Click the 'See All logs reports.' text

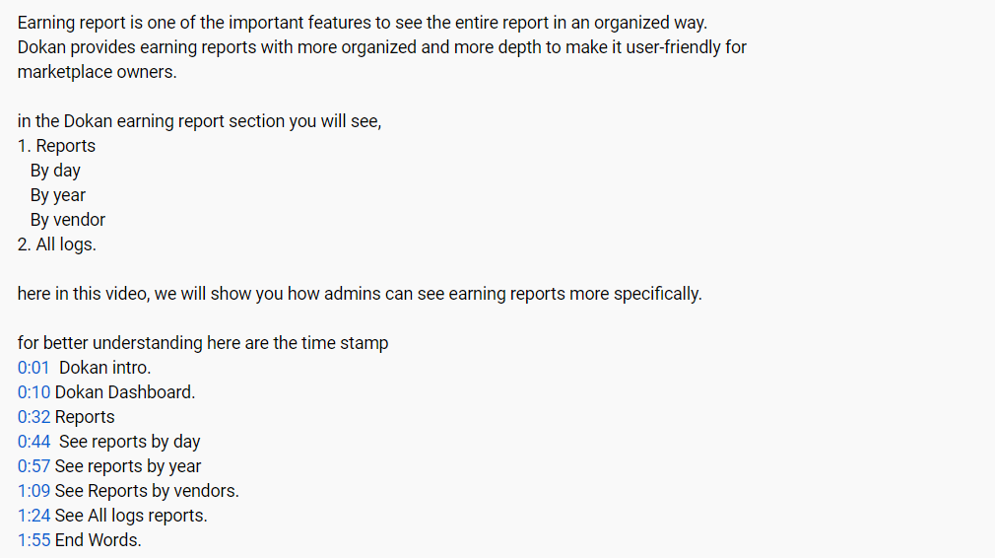click(131, 516)
